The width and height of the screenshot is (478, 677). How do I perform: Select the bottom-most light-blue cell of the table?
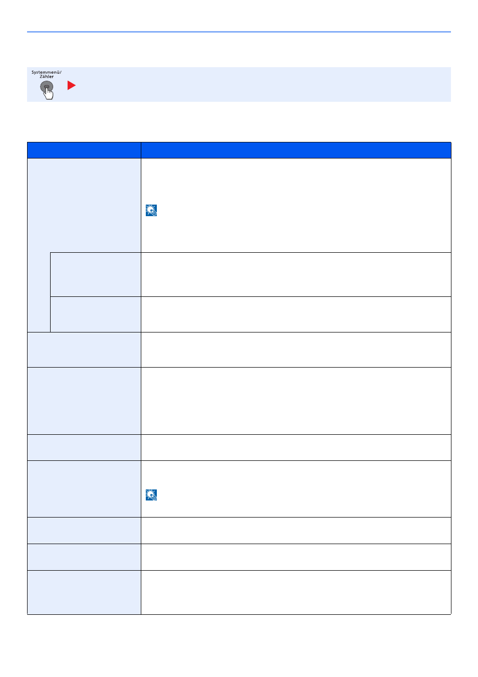tap(84, 592)
